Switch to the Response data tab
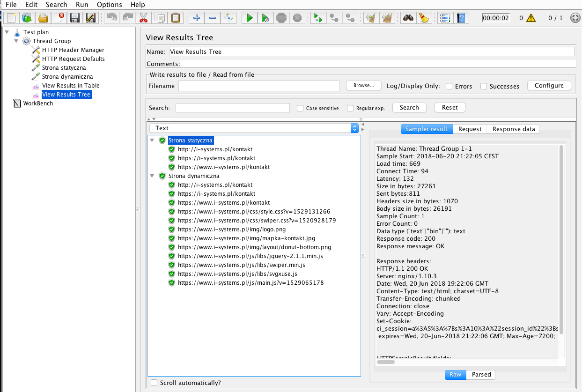The height and width of the screenshot is (392, 582). pos(513,129)
